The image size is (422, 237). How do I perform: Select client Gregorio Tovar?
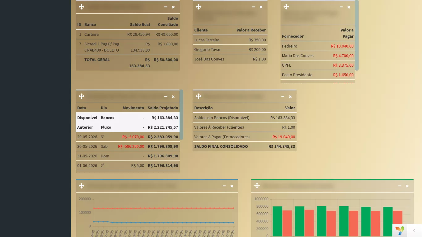tap(230, 50)
